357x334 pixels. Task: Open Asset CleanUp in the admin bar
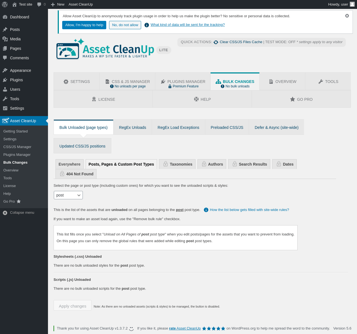pyautogui.click(x=81, y=4)
